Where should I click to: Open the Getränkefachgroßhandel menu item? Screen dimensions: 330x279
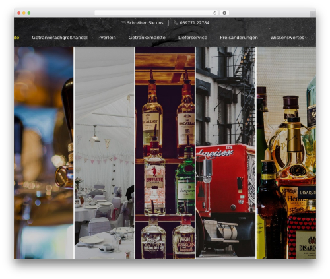coord(59,38)
